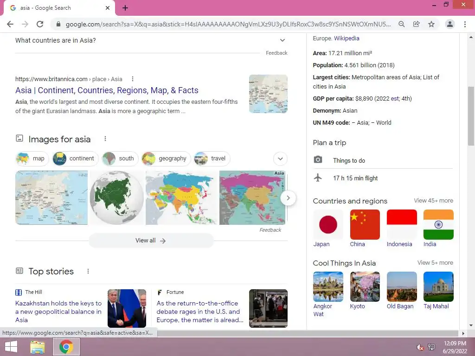Click Things to do link
The height and width of the screenshot is (356, 475).
[349, 160]
